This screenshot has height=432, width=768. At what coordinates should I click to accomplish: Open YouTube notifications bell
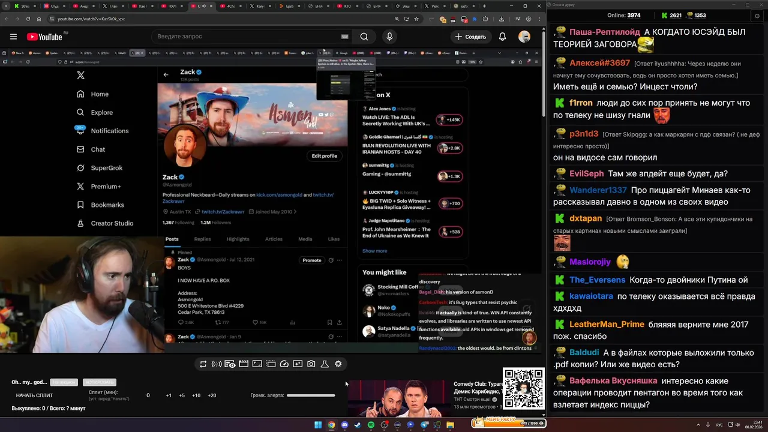coord(502,37)
